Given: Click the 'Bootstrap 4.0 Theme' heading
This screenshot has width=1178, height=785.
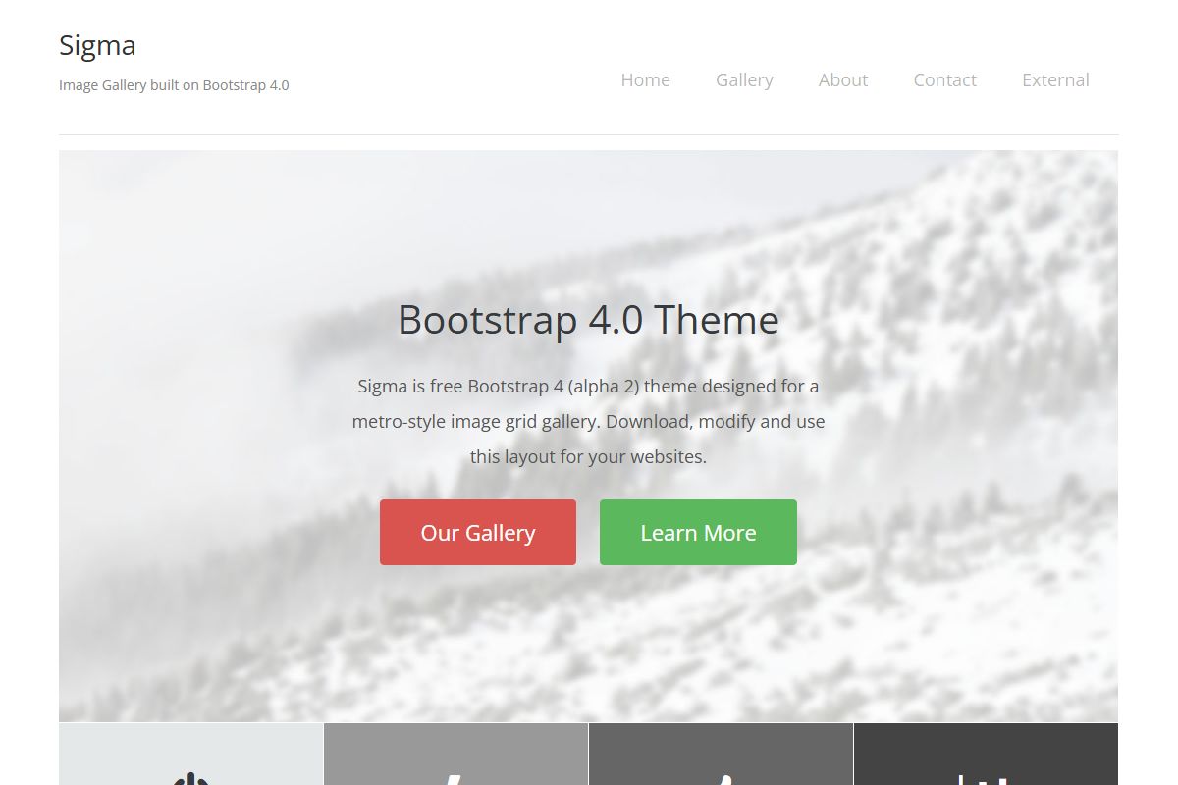Looking at the screenshot, I should click(588, 320).
